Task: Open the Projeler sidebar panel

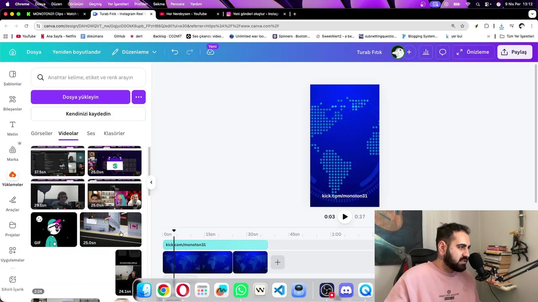Action: coord(13,229)
